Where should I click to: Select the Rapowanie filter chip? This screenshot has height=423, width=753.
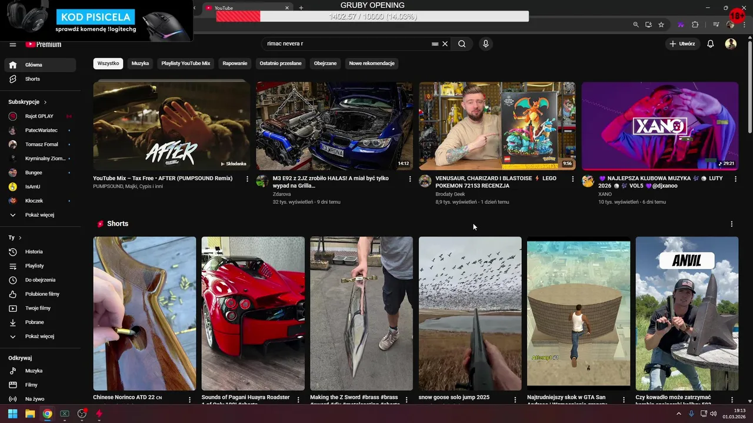235,63
